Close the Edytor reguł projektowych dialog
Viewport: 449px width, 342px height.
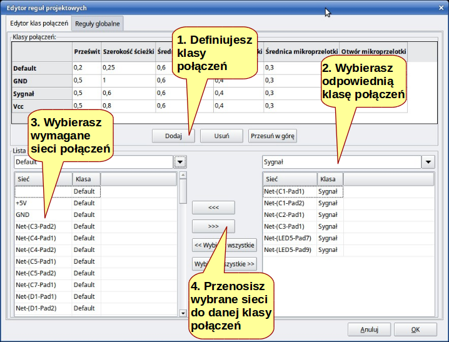(x=441, y=8)
